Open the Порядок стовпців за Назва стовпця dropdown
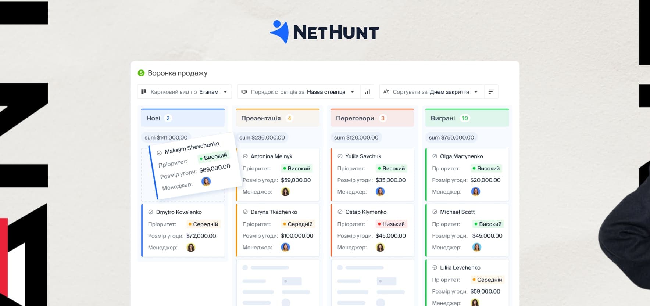650x306 pixels. click(x=299, y=92)
